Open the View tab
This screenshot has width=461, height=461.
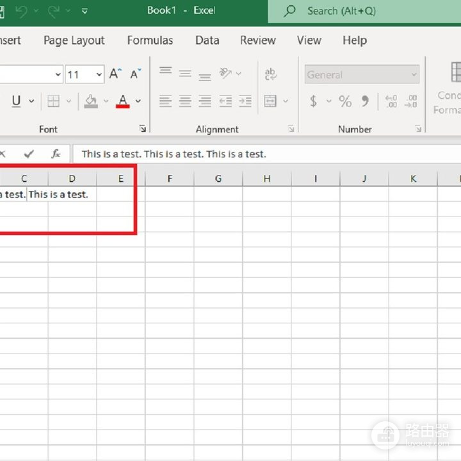(309, 40)
